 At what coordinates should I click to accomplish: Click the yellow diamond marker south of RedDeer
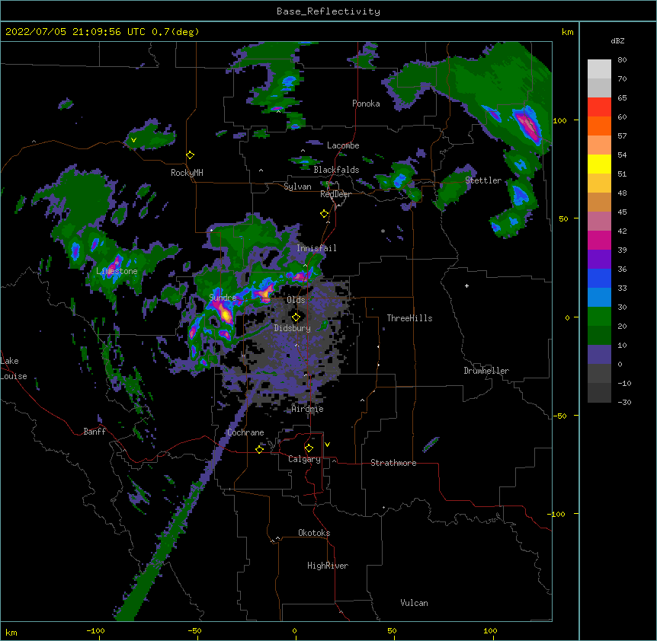click(x=325, y=214)
